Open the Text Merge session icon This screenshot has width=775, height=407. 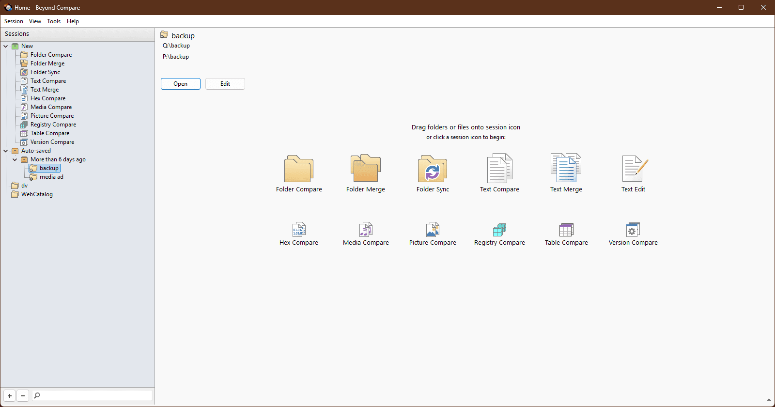coord(566,170)
